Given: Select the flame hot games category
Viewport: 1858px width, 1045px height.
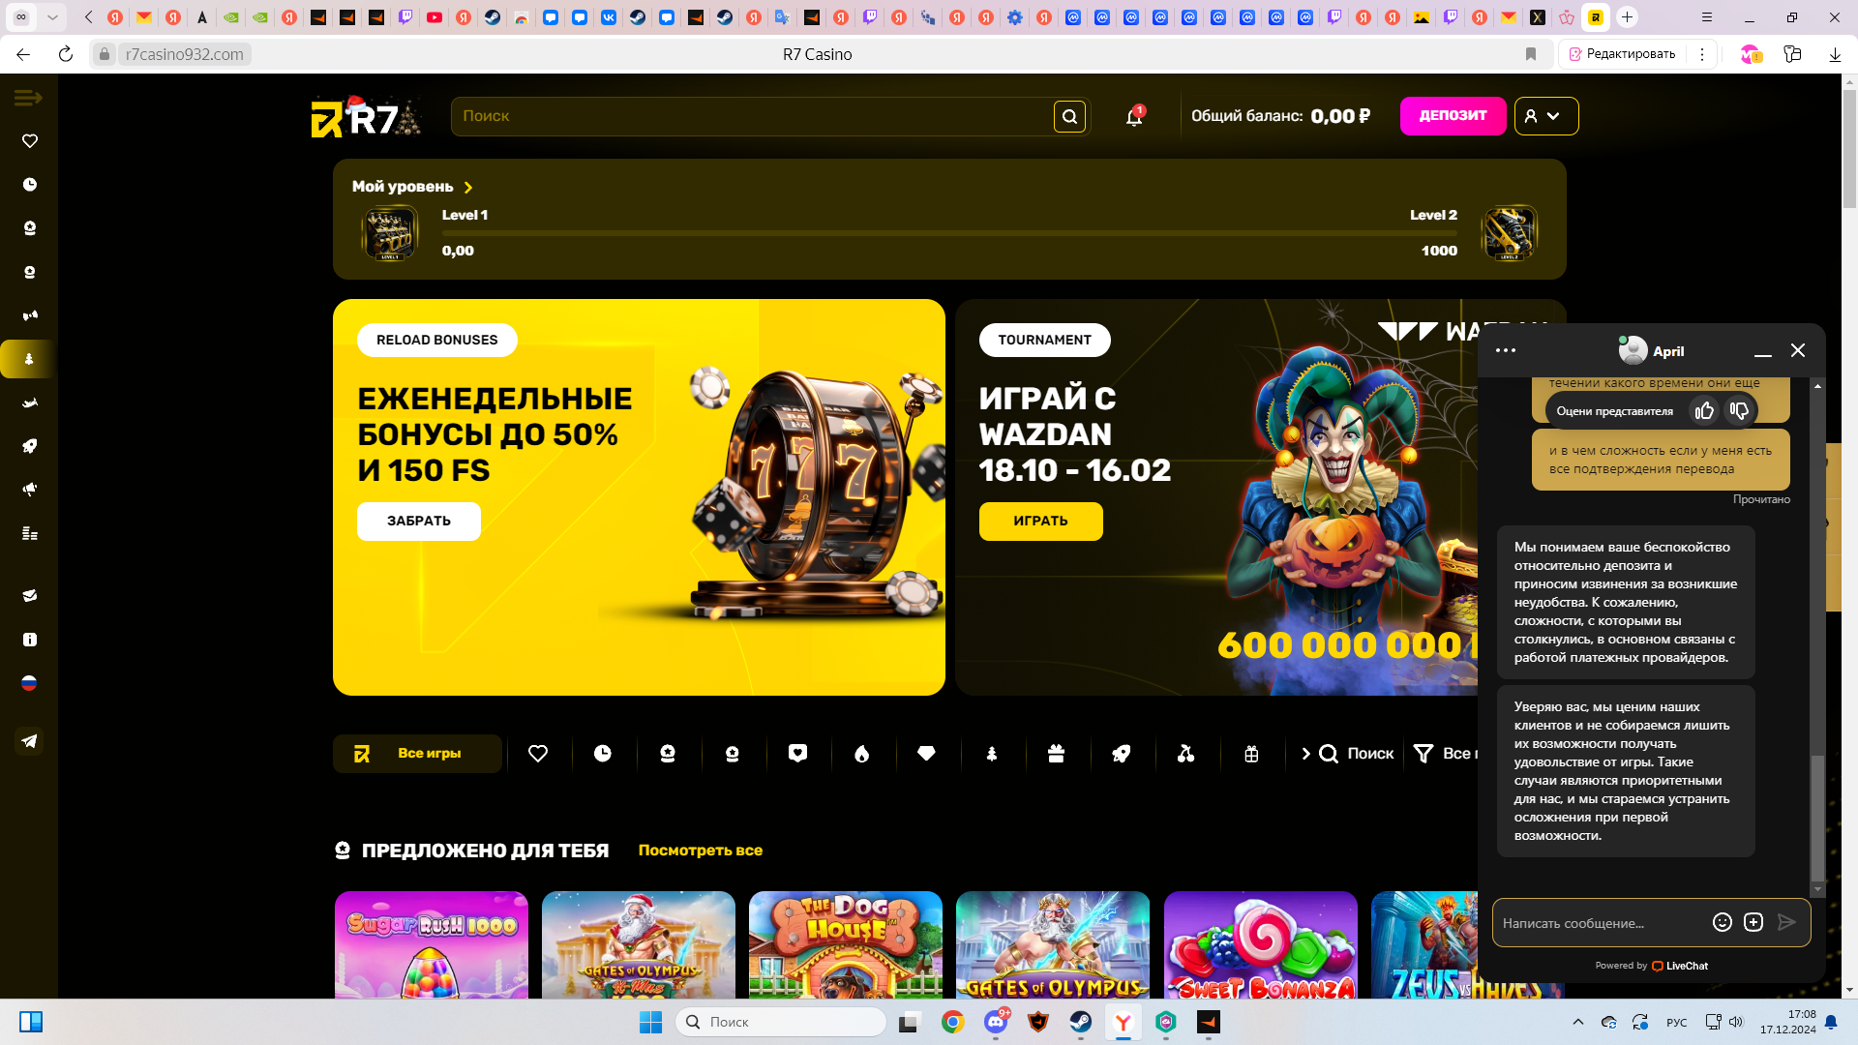Looking at the screenshot, I should coord(862,754).
